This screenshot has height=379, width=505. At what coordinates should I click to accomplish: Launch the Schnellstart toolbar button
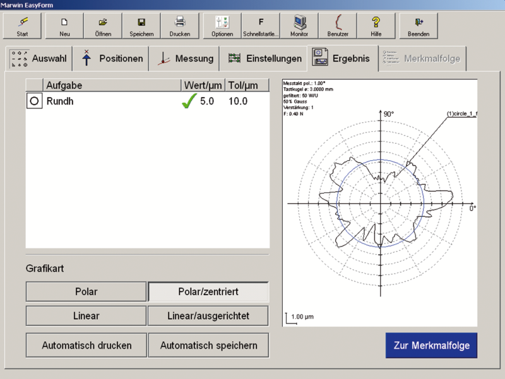261,25
